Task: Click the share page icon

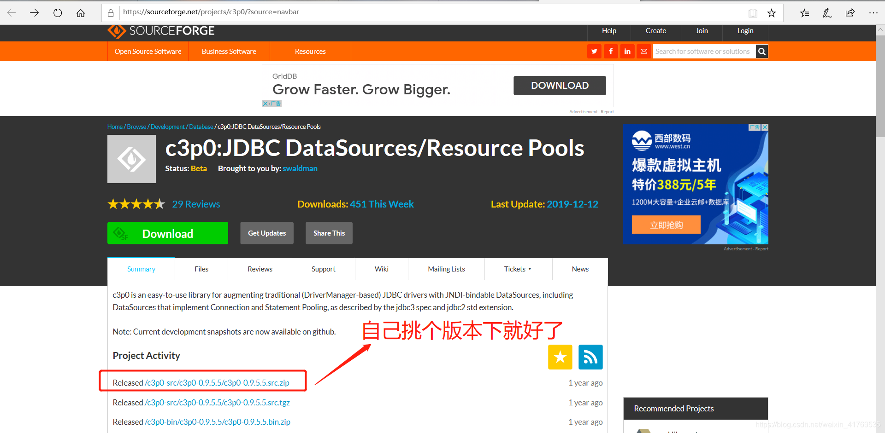Action: pyautogui.click(x=850, y=13)
